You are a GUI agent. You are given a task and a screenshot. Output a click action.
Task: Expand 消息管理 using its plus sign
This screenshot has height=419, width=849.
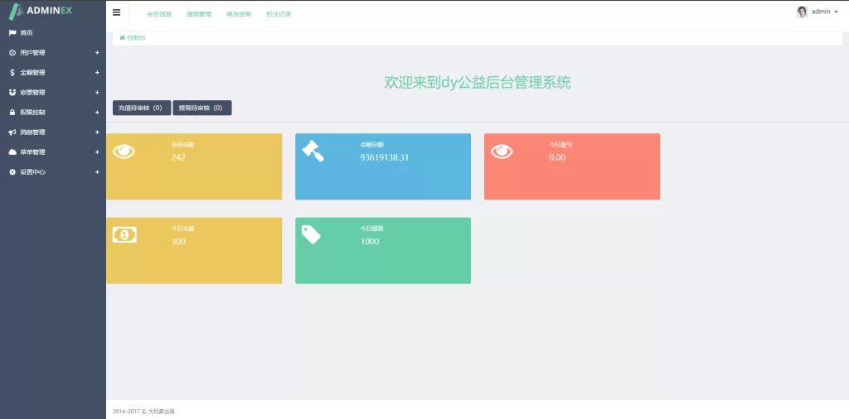click(x=97, y=132)
